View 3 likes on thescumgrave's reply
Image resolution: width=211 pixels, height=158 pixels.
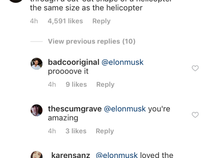point(76,131)
